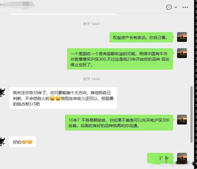Viewport: 197px width, 169px height.
Task: Click the voice message sound wave icon
Action: [167, 158]
